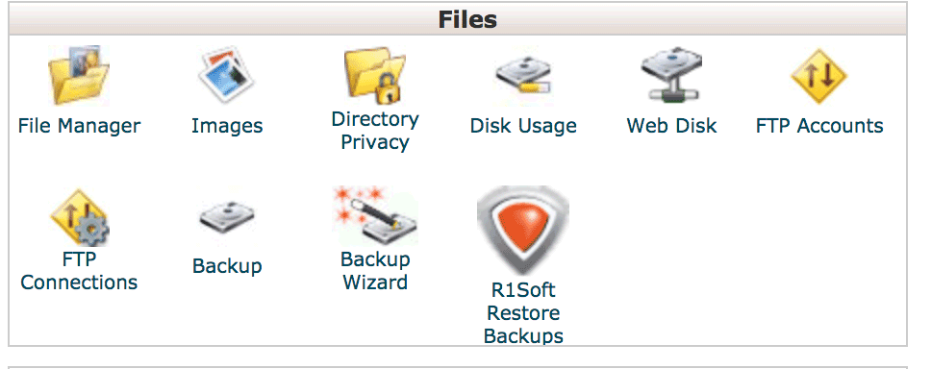
Task: Click the FTP Accounts text link
Action: coord(819,126)
